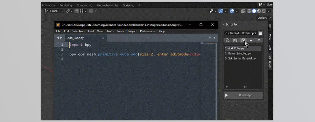The height and width of the screenshot is (122, 315).
Task: Click the scripts path field in Script Port
Action: point(241,33)
